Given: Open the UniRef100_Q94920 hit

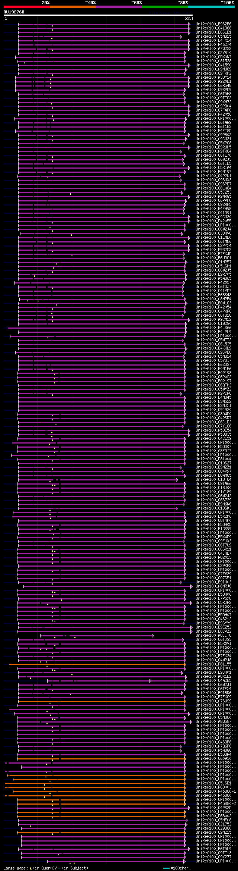Looking at the screenshot, I should click(213, 410).
